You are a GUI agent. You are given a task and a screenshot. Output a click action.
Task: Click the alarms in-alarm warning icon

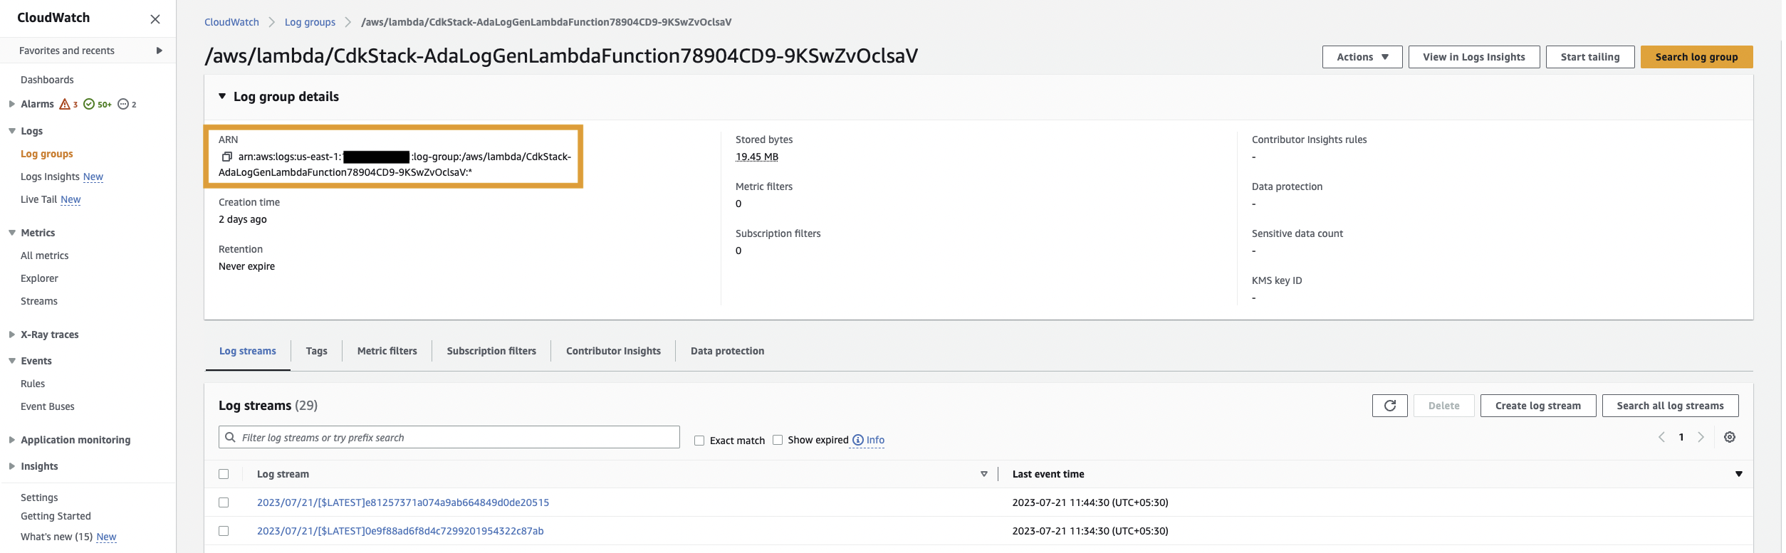[65, 104]
